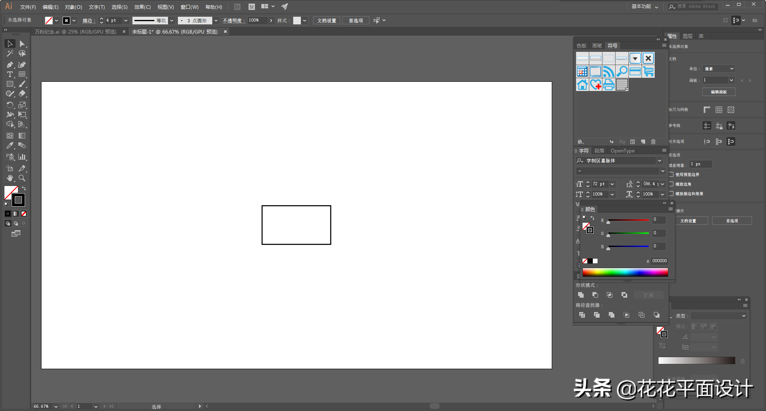Click the red R color slider
Viewport: 766px width, 411px height.
tap(628, 220)
